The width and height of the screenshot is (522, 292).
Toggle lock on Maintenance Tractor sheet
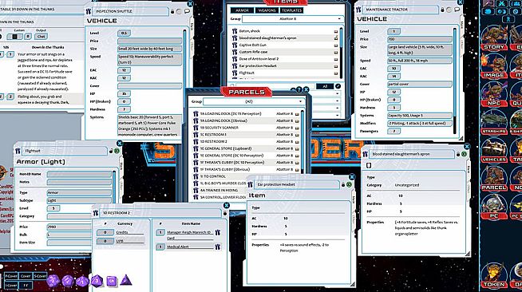point(442,10)
